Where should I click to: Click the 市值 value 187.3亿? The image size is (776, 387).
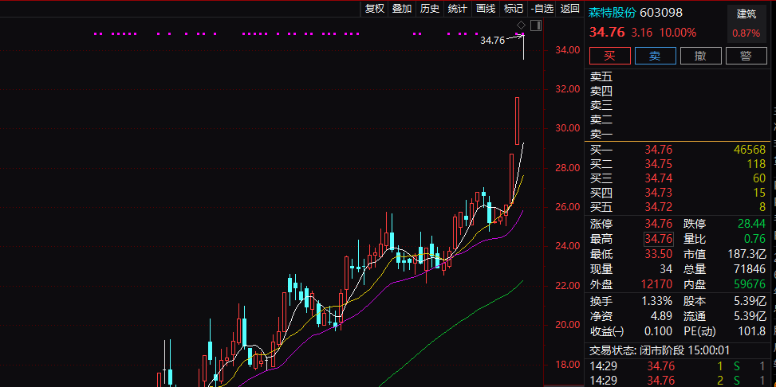[x=746, y=255]
